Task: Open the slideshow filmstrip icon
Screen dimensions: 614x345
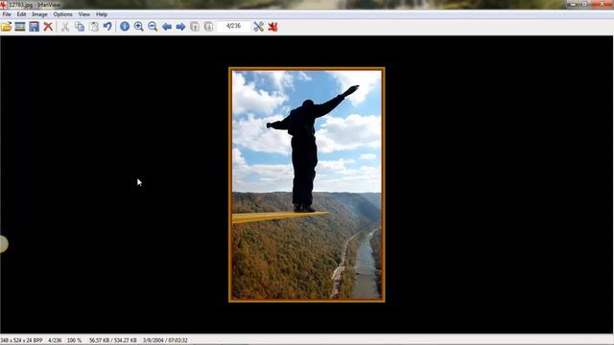Action: (20, 26)
